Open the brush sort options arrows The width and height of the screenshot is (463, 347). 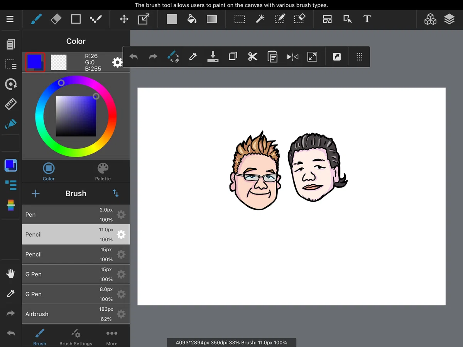point(116,193)
